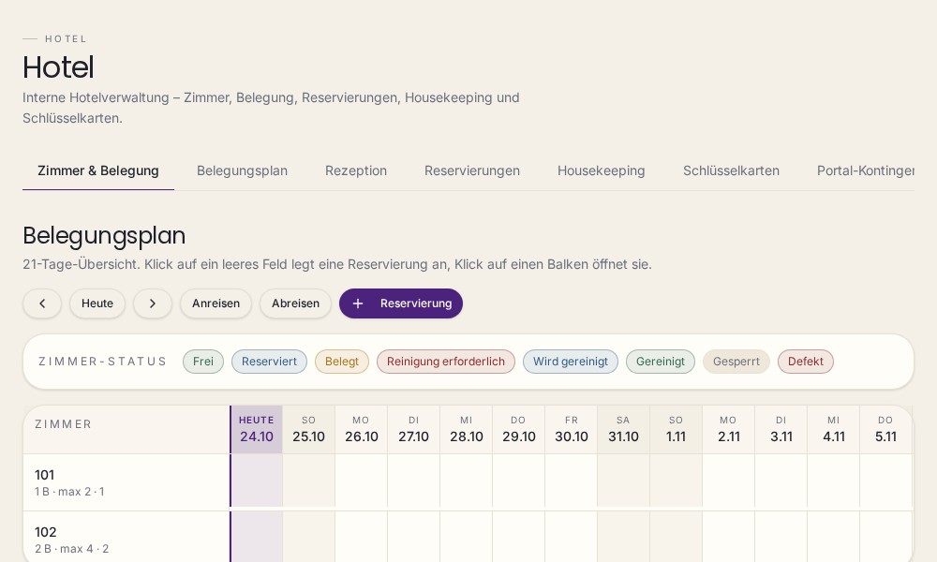937x562 pixels.
Task: Show arrivals with Anreisen button
Action: pos(216,303)
